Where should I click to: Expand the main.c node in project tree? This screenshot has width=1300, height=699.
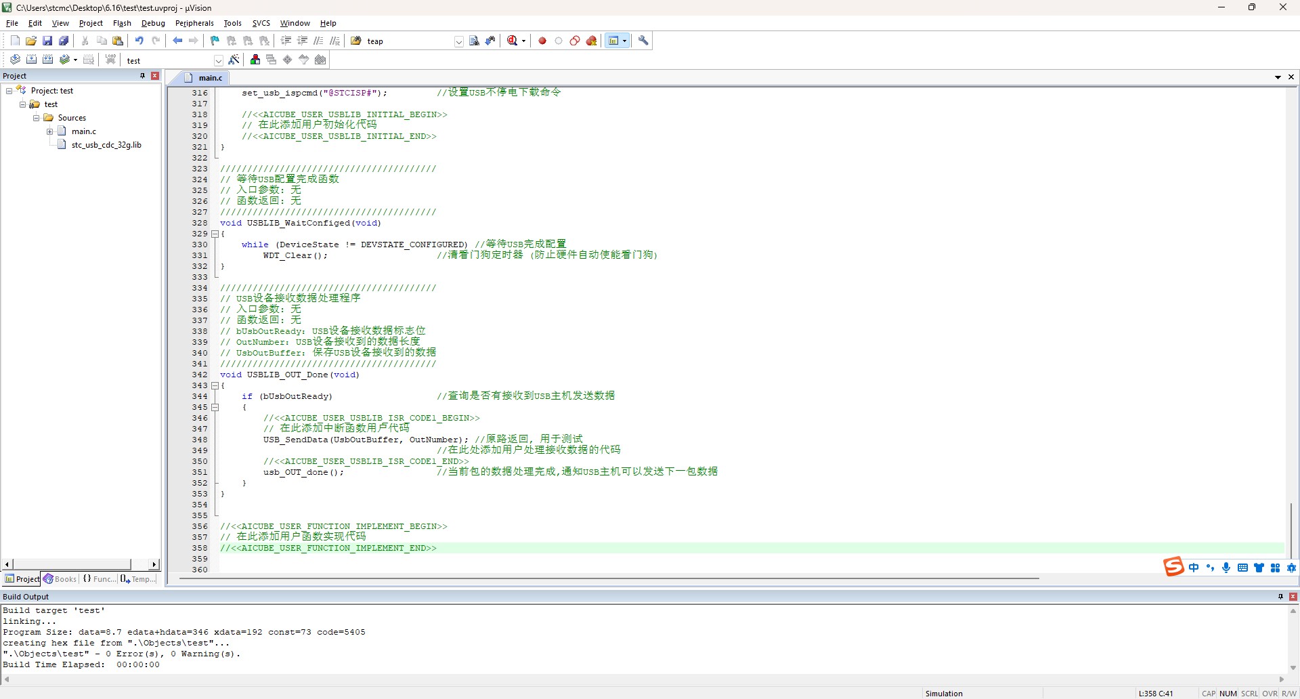50,131
